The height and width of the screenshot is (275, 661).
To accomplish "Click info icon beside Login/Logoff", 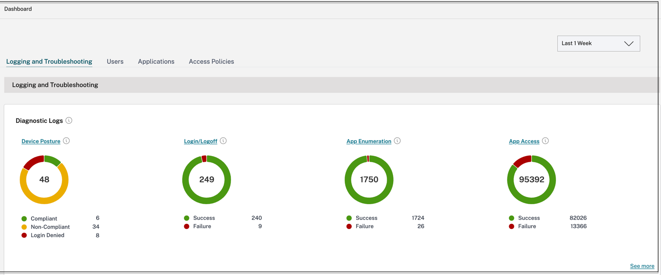I will pos(223,141).
